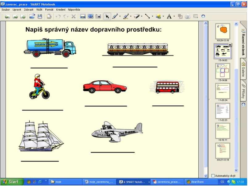Open line properties icon

pos(196,16)
